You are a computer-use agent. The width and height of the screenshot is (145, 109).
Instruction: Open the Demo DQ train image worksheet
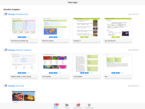click(24, 96)
